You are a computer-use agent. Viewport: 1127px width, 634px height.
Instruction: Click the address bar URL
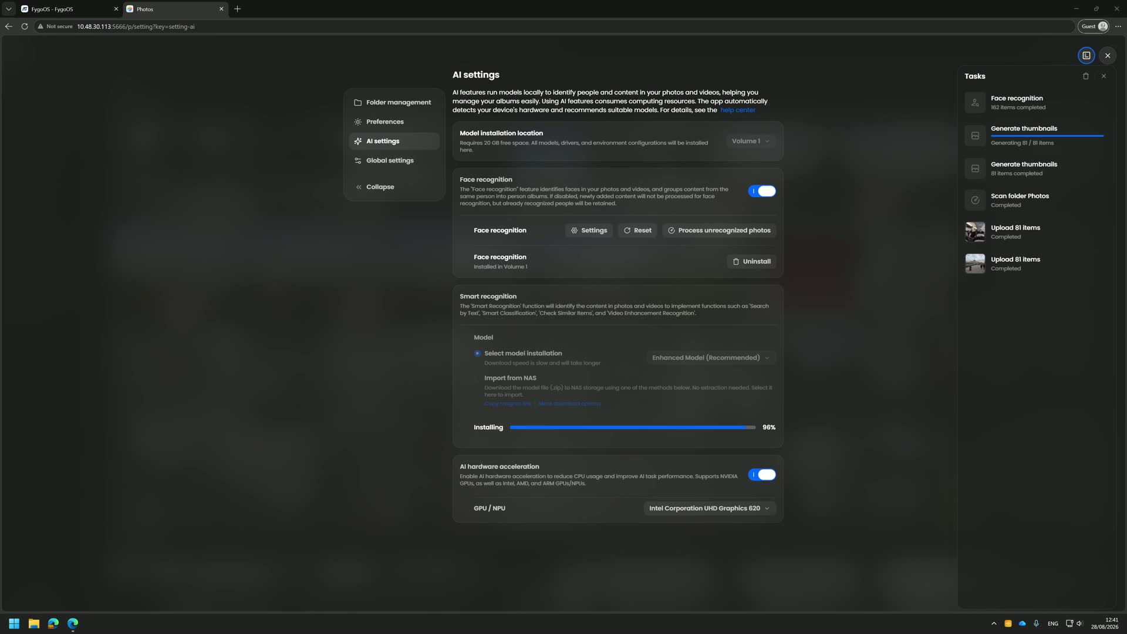(x=136, y=26)
